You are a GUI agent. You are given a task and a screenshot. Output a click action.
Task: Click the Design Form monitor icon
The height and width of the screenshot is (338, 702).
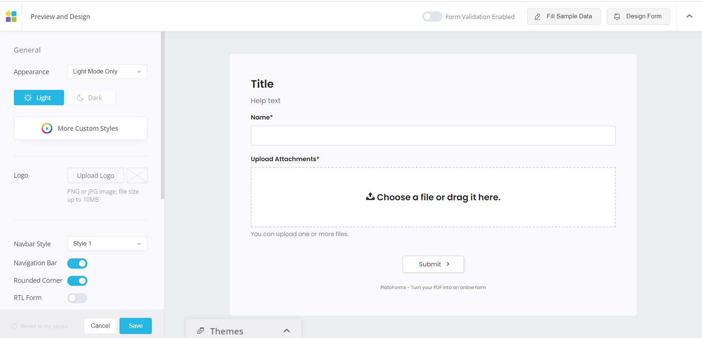click(x=617, y=17)
